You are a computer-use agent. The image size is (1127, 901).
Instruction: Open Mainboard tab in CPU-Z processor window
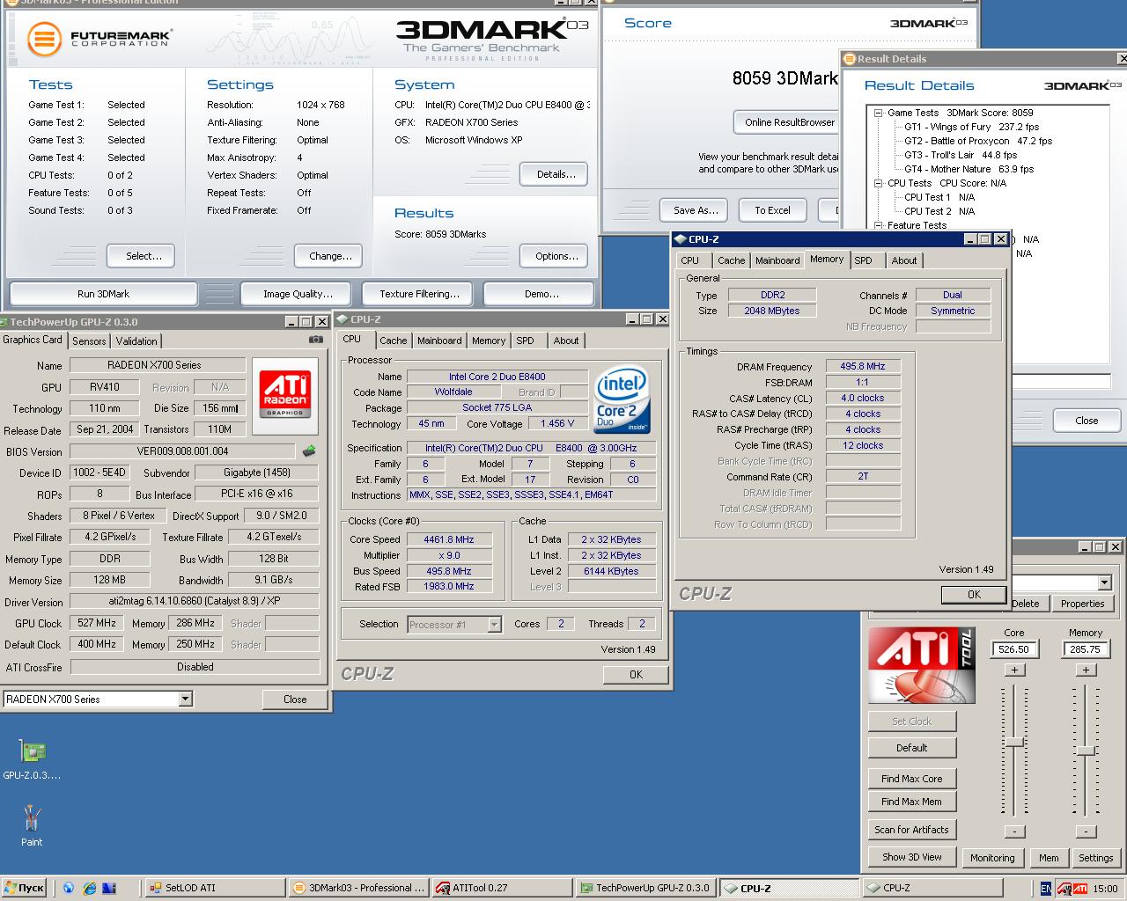[439, 341]
